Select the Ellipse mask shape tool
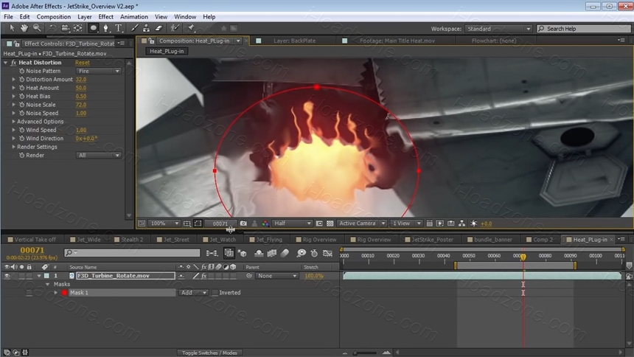634x357 pixels. [93, 28]
